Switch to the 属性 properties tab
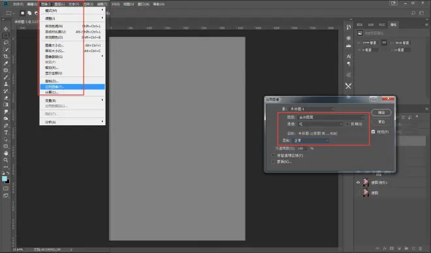This screenshot has height=253, width=431. [393, 25]
